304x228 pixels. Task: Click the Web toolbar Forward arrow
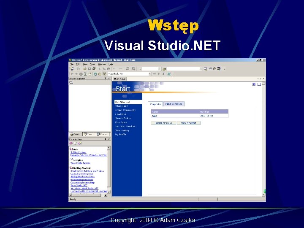pos(76,74)
